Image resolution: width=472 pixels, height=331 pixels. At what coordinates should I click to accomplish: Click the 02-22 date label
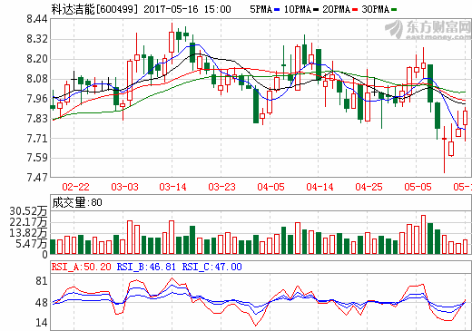(x=75, y=187)
